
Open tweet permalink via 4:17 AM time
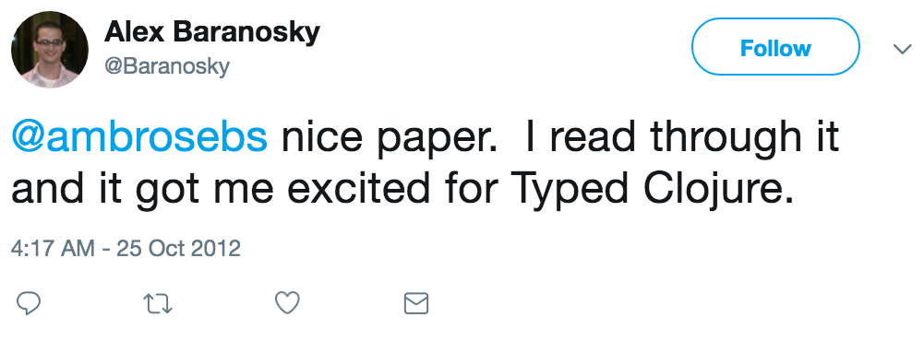point(53,248)
